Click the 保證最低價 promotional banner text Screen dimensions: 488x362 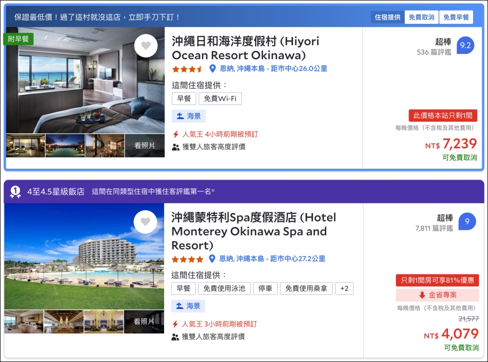click(x=97, y=17)
